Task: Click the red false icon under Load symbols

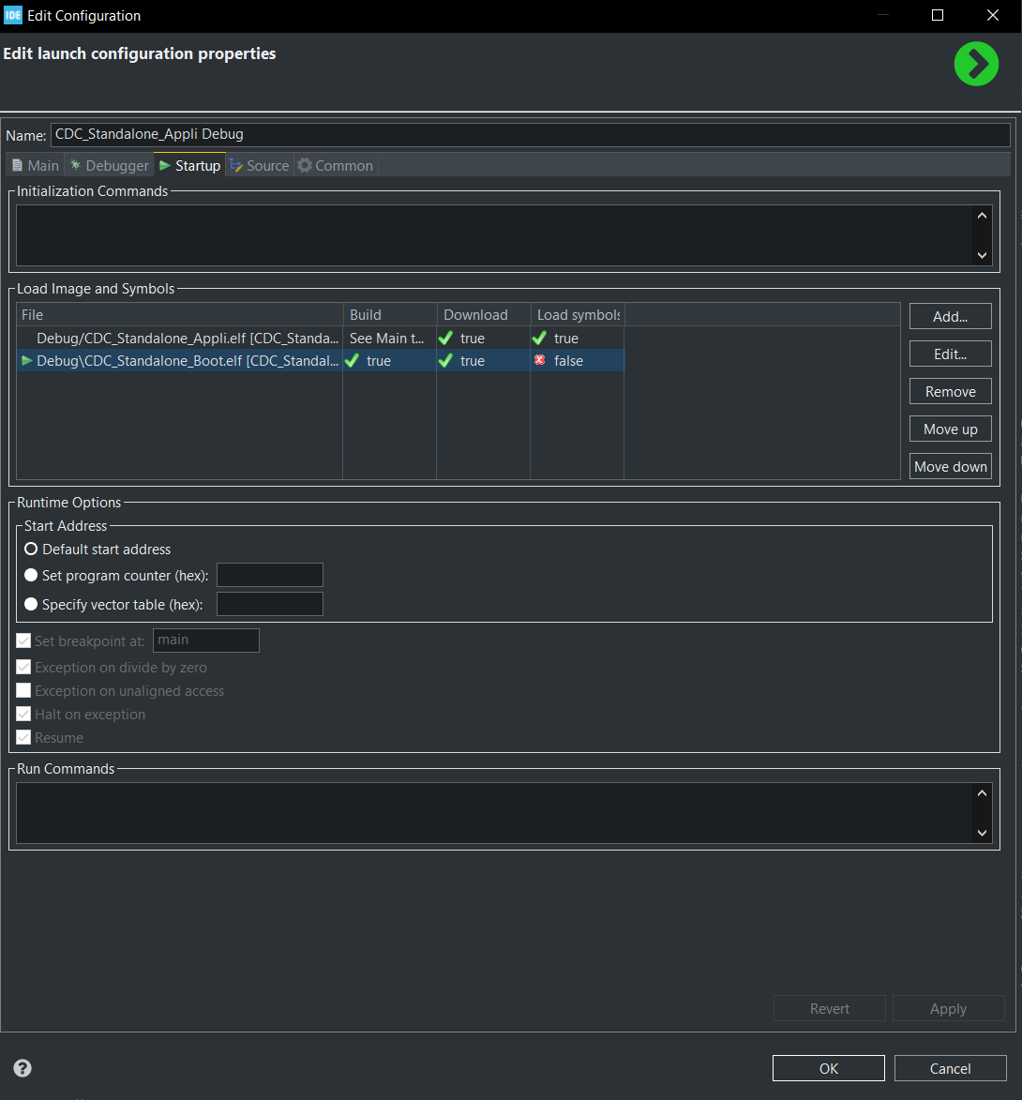Action: pyautogui.click(x=539, y=360)
